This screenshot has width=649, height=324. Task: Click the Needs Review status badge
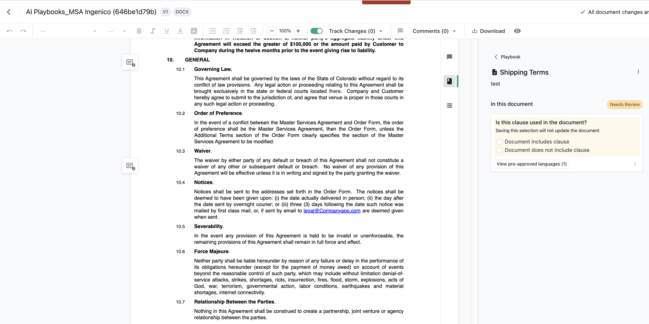pos(625,105)
